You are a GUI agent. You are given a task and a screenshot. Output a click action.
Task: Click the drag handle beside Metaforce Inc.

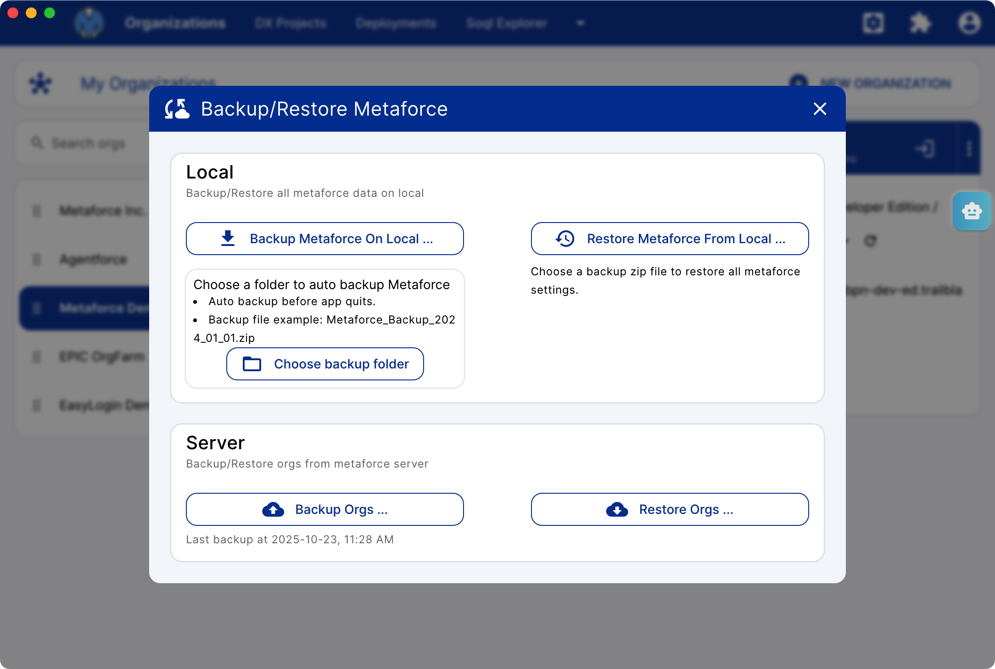pos(37,211)
